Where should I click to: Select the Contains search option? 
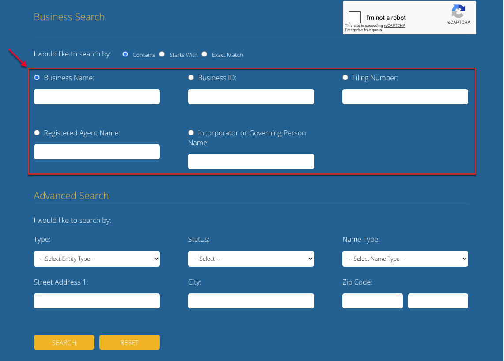pyautogui.click(x=125, y=54)
